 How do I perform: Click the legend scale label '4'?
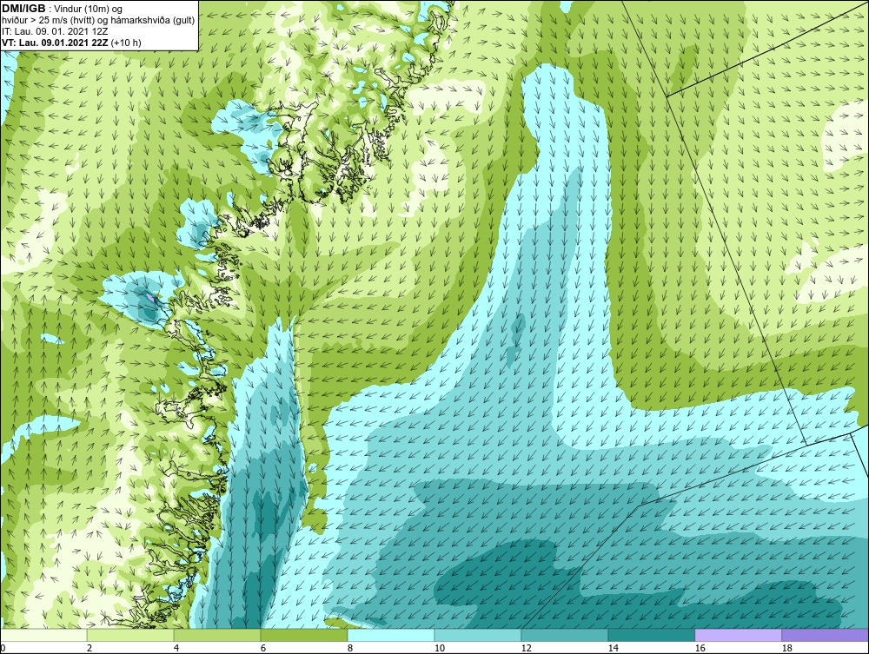point(176,648)
